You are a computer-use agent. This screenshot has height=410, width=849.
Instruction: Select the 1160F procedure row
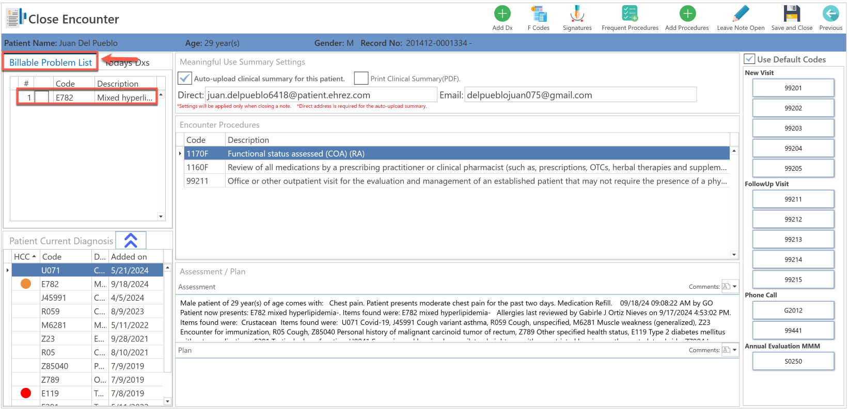pos(457,167)
